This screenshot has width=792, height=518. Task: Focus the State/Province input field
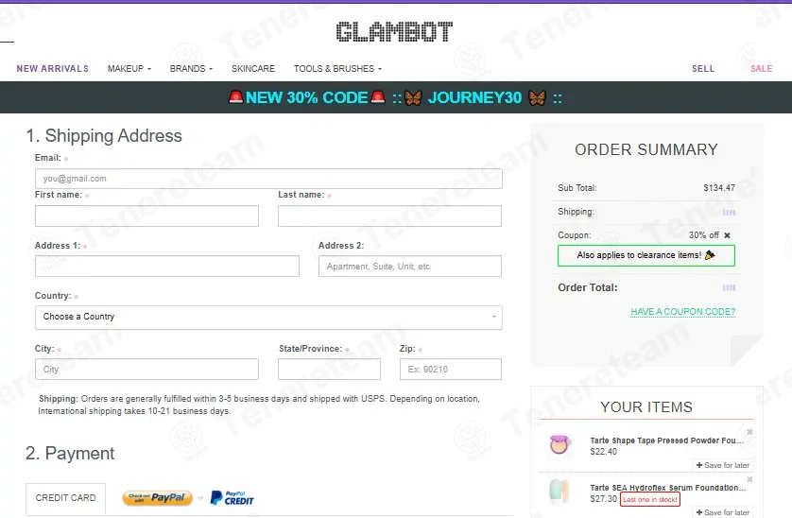click(x=329, y=369)
